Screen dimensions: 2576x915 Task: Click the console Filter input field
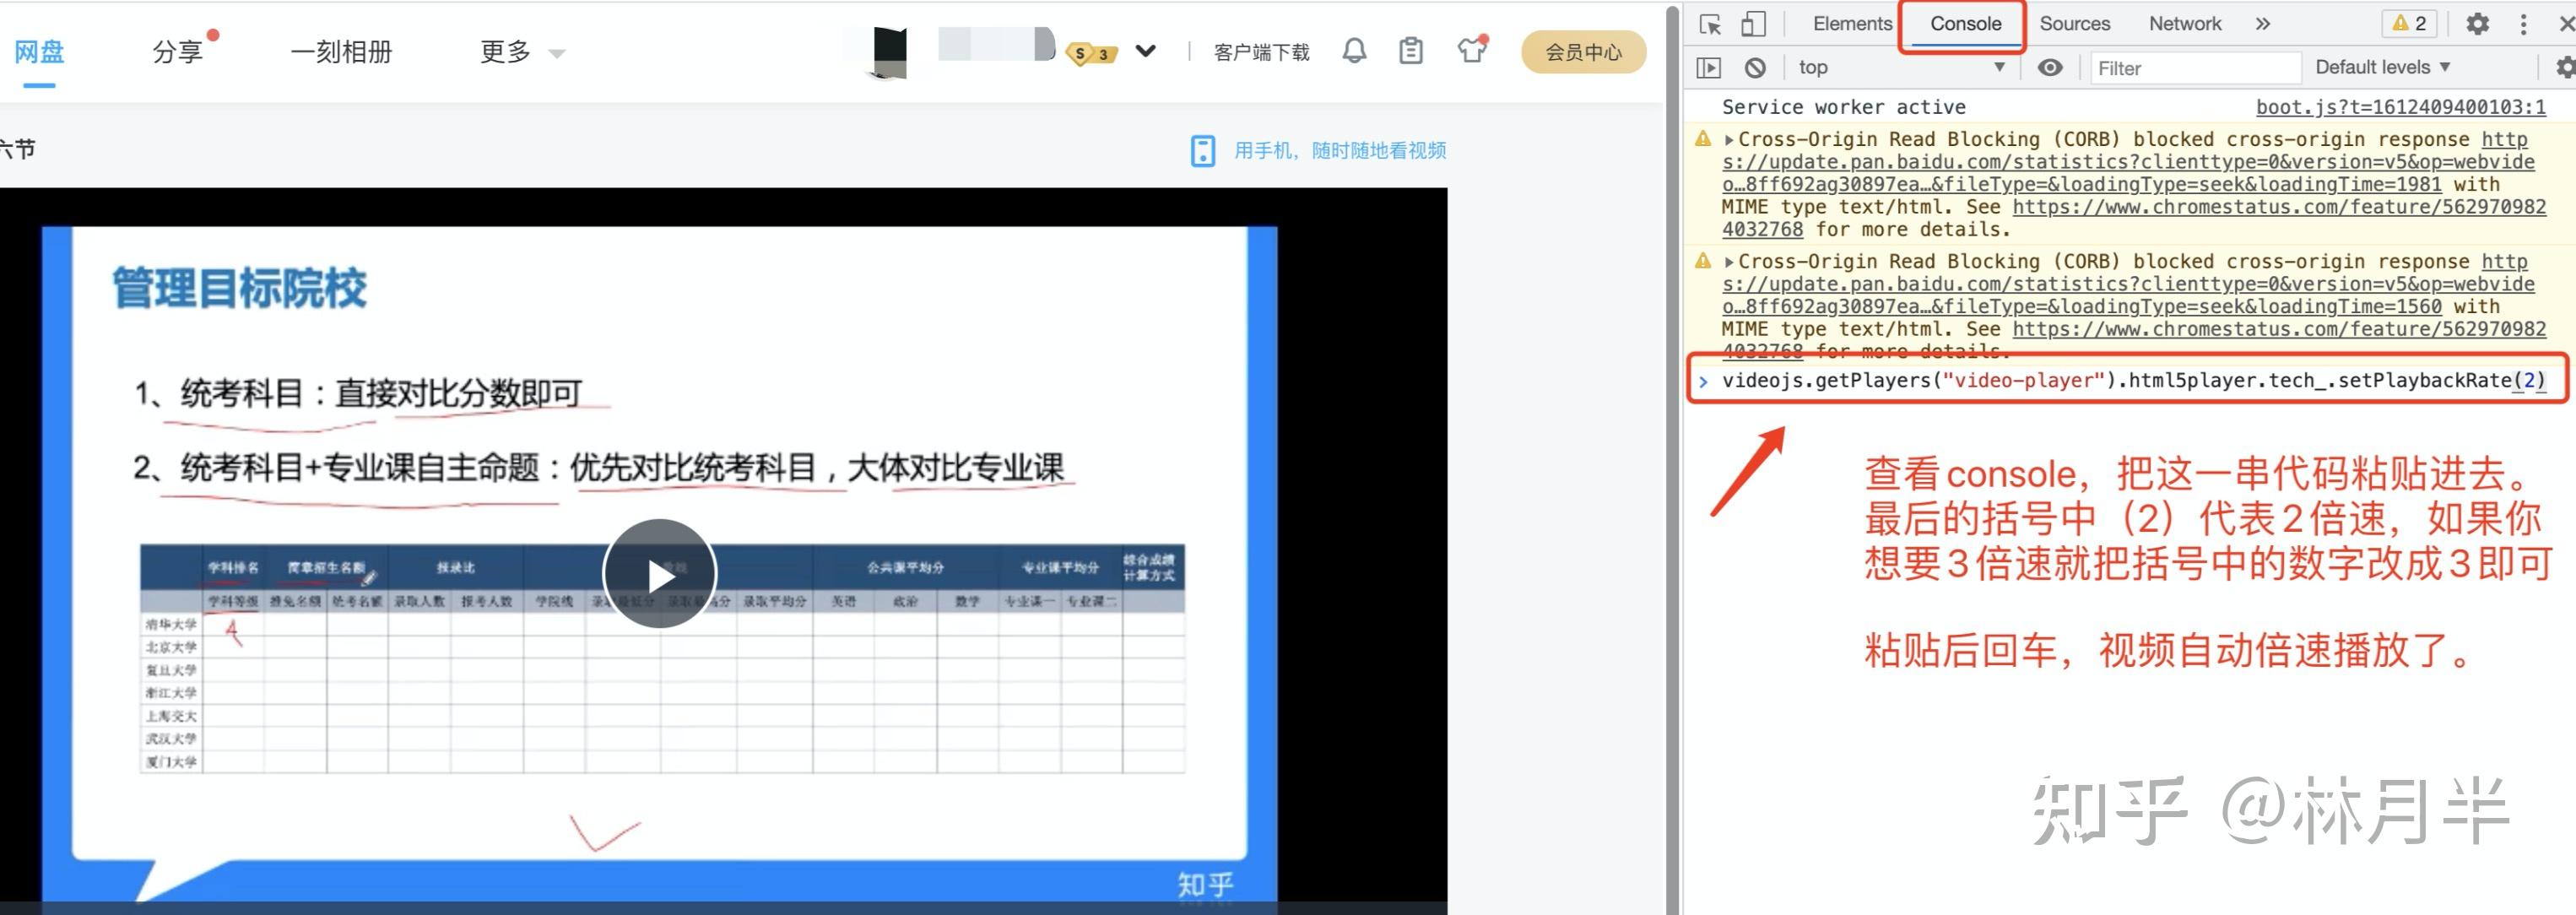[2195, 68]
